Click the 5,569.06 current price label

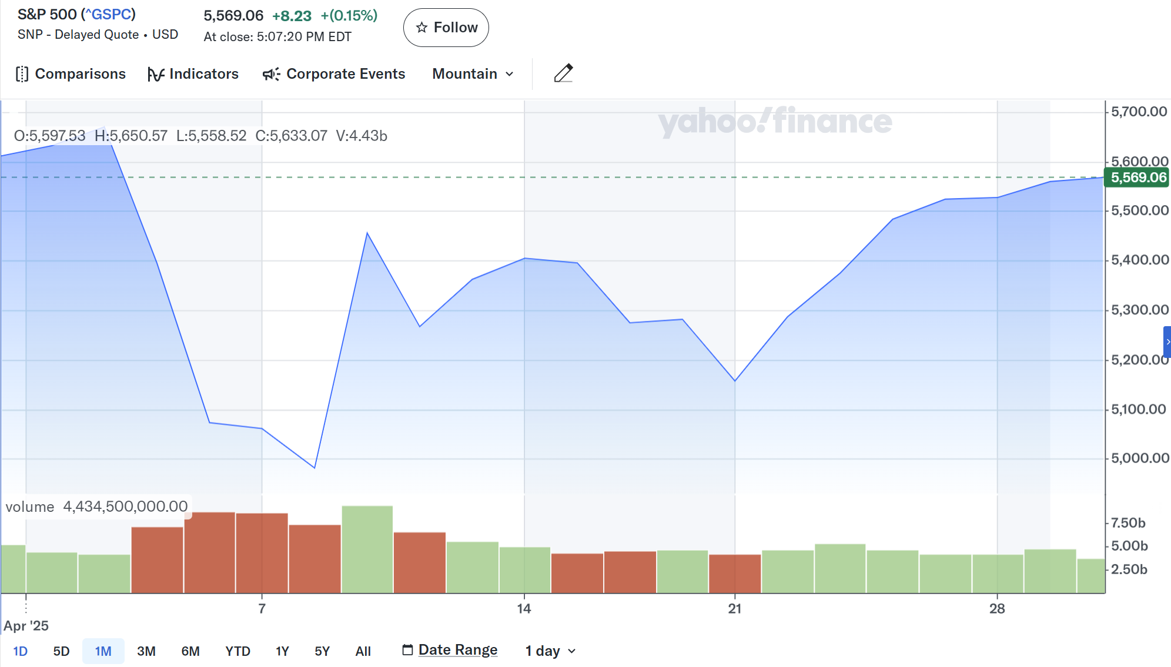(x=1137, y=177)
